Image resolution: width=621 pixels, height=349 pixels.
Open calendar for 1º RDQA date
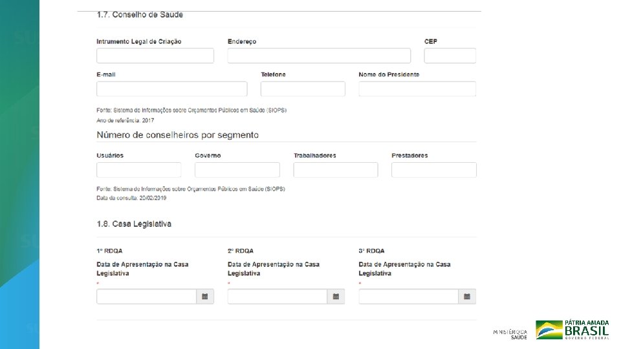coord(204,297)
